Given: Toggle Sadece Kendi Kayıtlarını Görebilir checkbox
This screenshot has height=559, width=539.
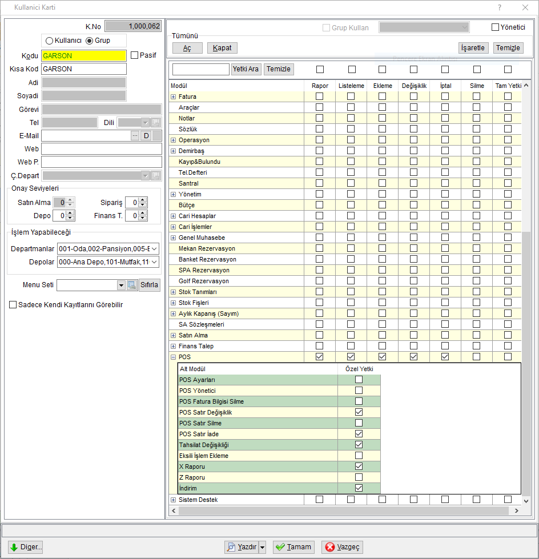Looking at the screenshot, I should (x=13, y=305).
